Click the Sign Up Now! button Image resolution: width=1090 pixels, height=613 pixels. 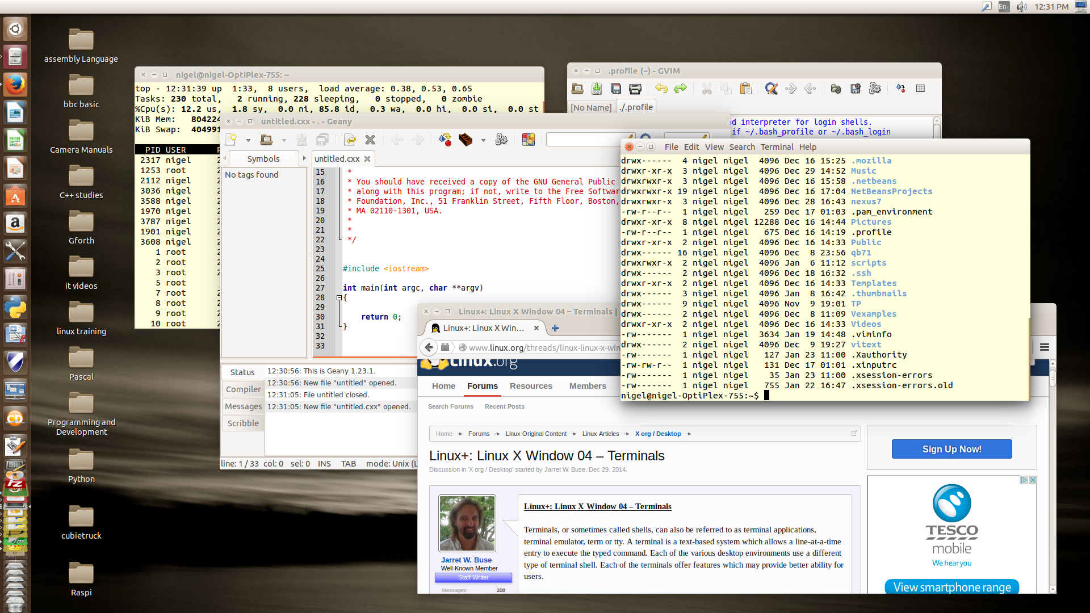pos(951,449)
